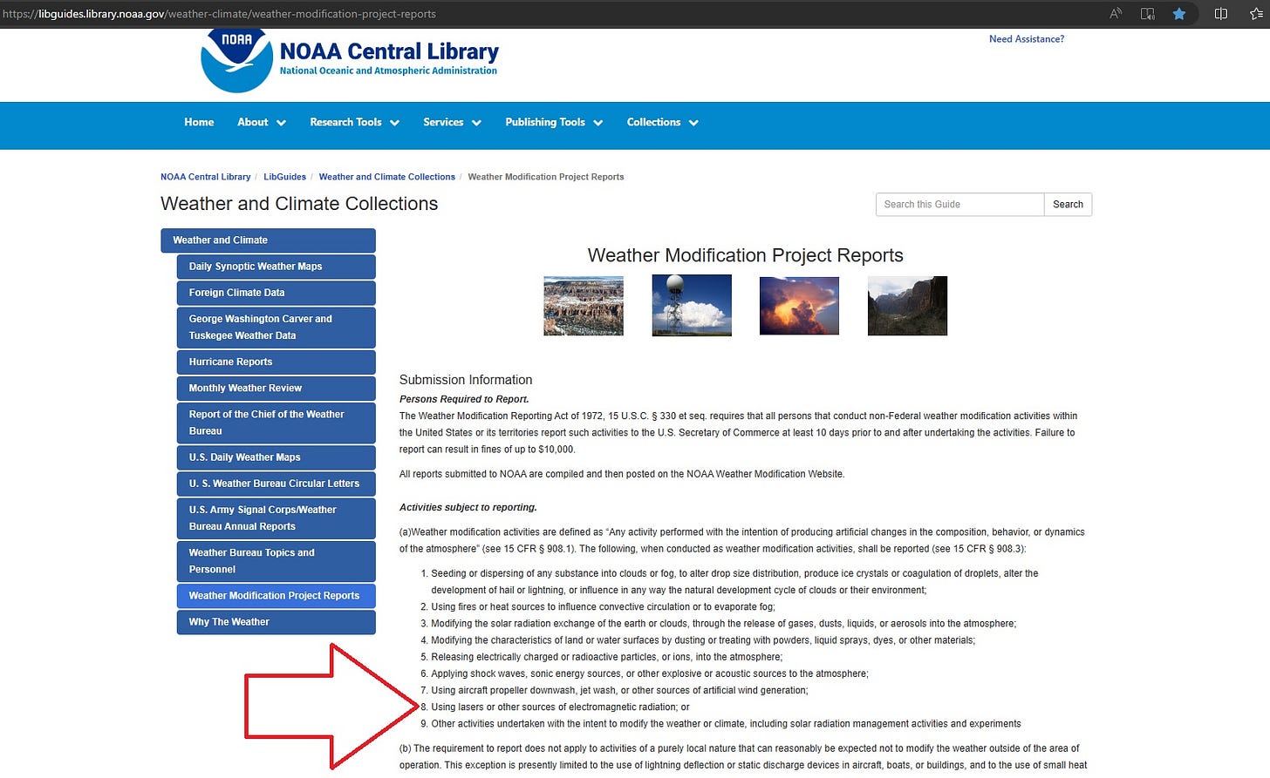Image resolution: width=1270 pixels, height=778 pixels.
Task: Expand the Services dropdown chevron
Action: click(x=476, y=123)
